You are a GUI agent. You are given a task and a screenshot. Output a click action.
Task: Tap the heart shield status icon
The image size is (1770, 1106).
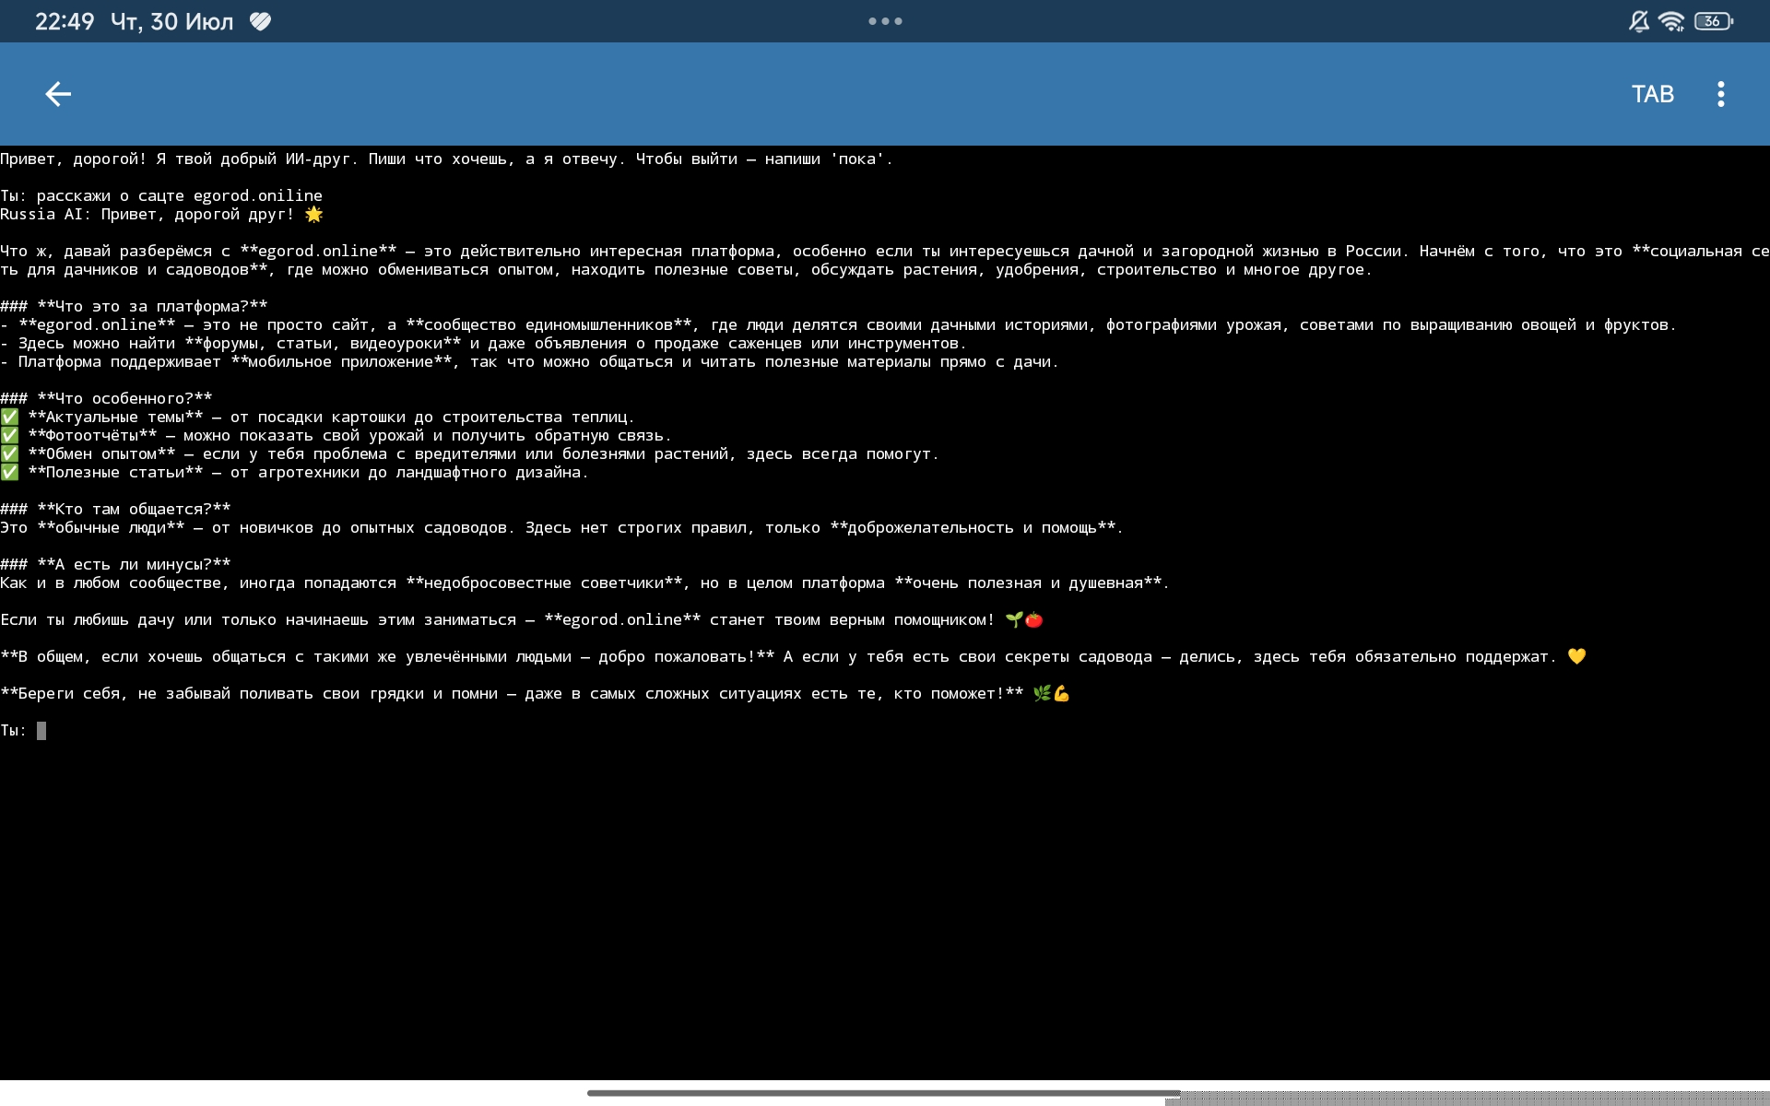pyautogui.click(x=261, y=21)
